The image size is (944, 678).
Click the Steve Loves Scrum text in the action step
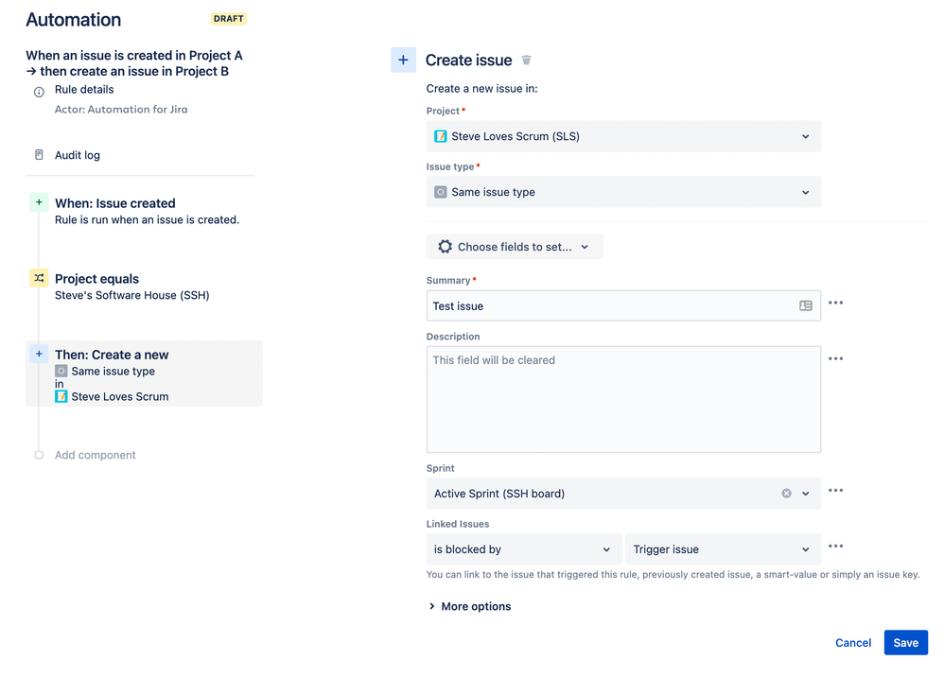(120, 396)
